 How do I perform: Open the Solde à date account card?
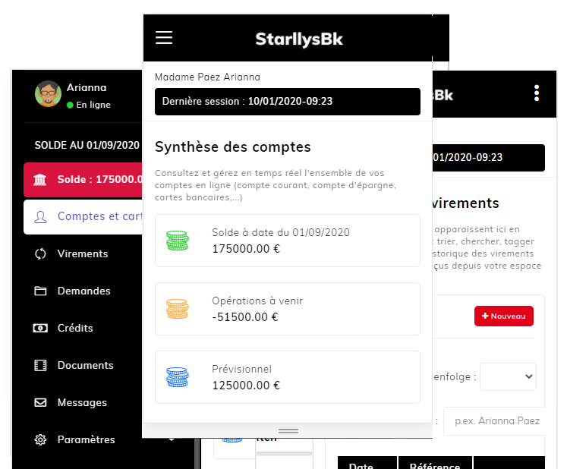click(x=287, y=241)
